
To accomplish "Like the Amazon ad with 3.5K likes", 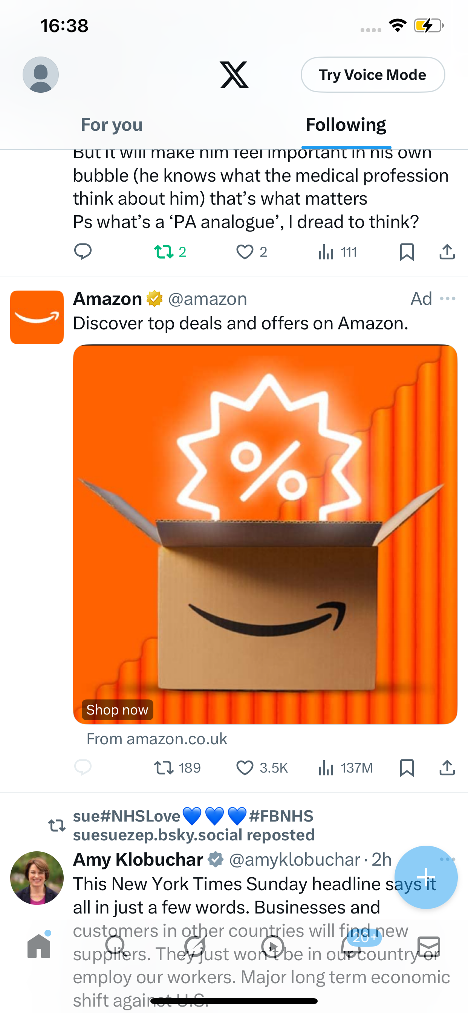I will [x=262, y=768].
